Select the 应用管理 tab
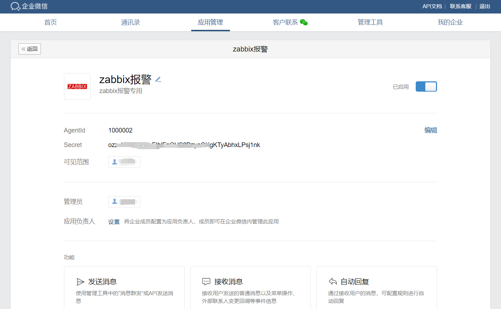Screen dimensions: 501x309 tap(210, 22)
